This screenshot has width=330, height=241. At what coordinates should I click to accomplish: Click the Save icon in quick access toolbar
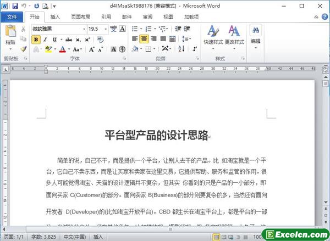15,6
